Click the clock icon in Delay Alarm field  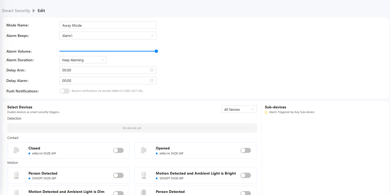click(152, 81)
